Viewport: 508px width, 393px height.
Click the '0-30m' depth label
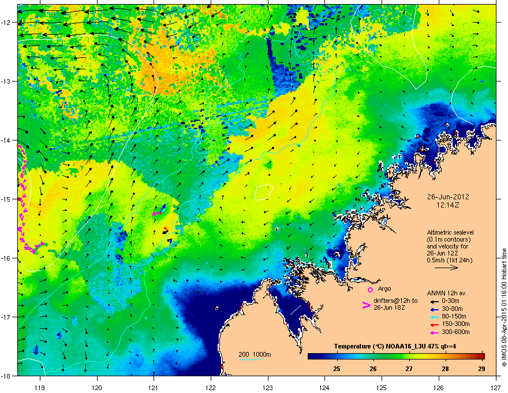pyautogui.click(x=451, y=302)
